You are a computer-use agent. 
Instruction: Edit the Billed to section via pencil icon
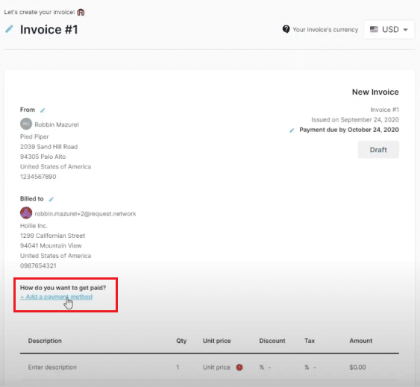click(x=51, y=199)
